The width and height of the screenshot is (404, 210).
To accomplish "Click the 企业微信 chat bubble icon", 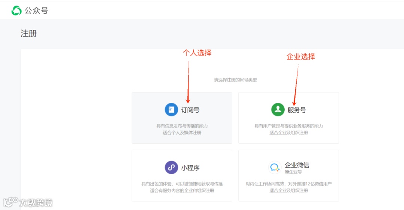I will pyautogui.click(x=275, y=167).
